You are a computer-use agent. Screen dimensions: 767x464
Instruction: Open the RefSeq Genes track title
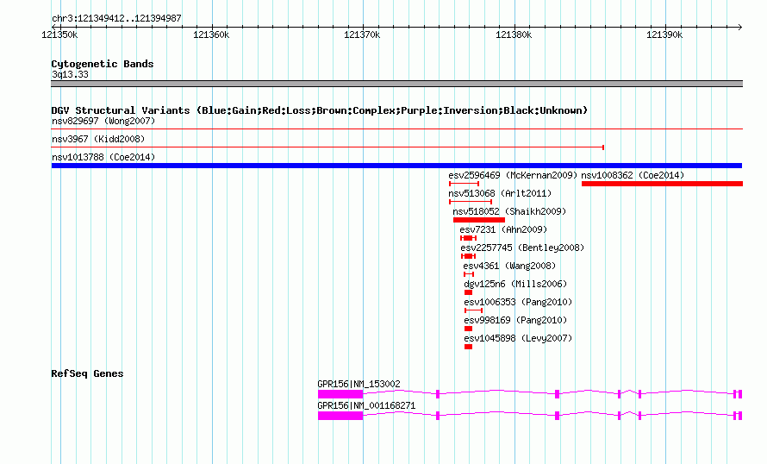[x=87, y=373]
